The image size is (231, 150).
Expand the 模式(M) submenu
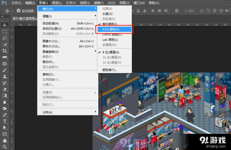67,9
